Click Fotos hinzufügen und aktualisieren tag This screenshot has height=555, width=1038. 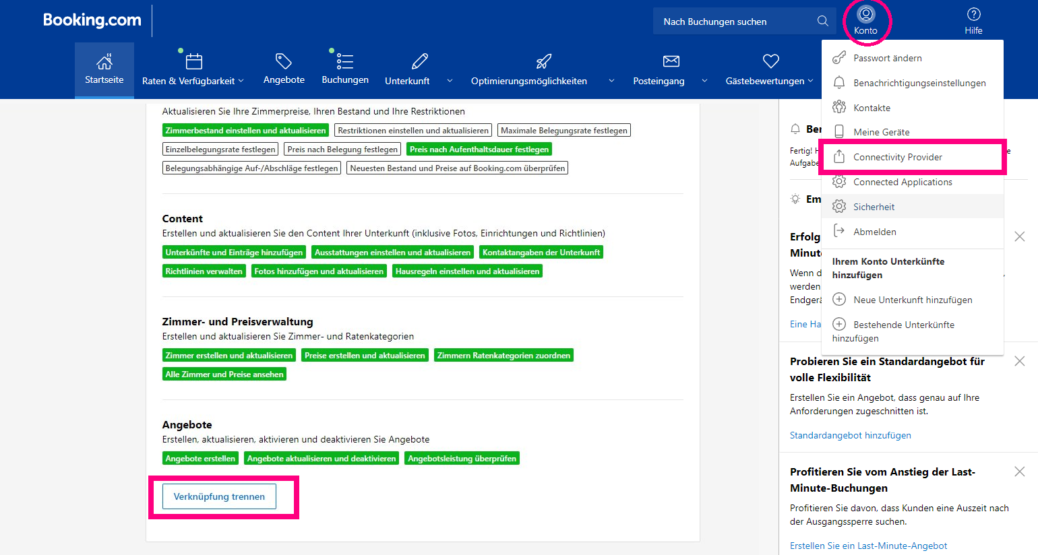point(319,271)
